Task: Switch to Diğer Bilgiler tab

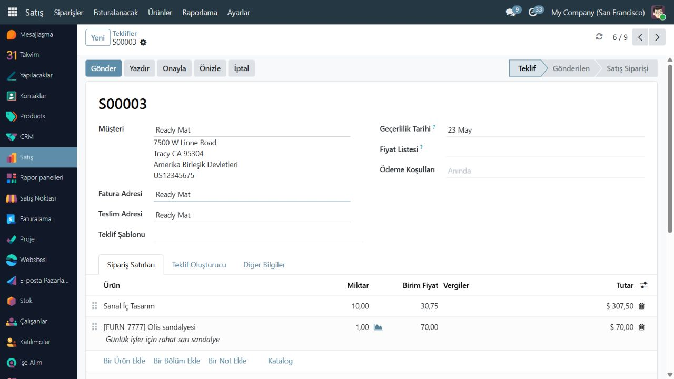Action: point(264,265)
